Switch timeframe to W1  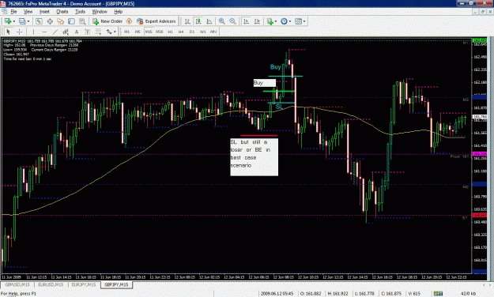(x=203, y=32)
